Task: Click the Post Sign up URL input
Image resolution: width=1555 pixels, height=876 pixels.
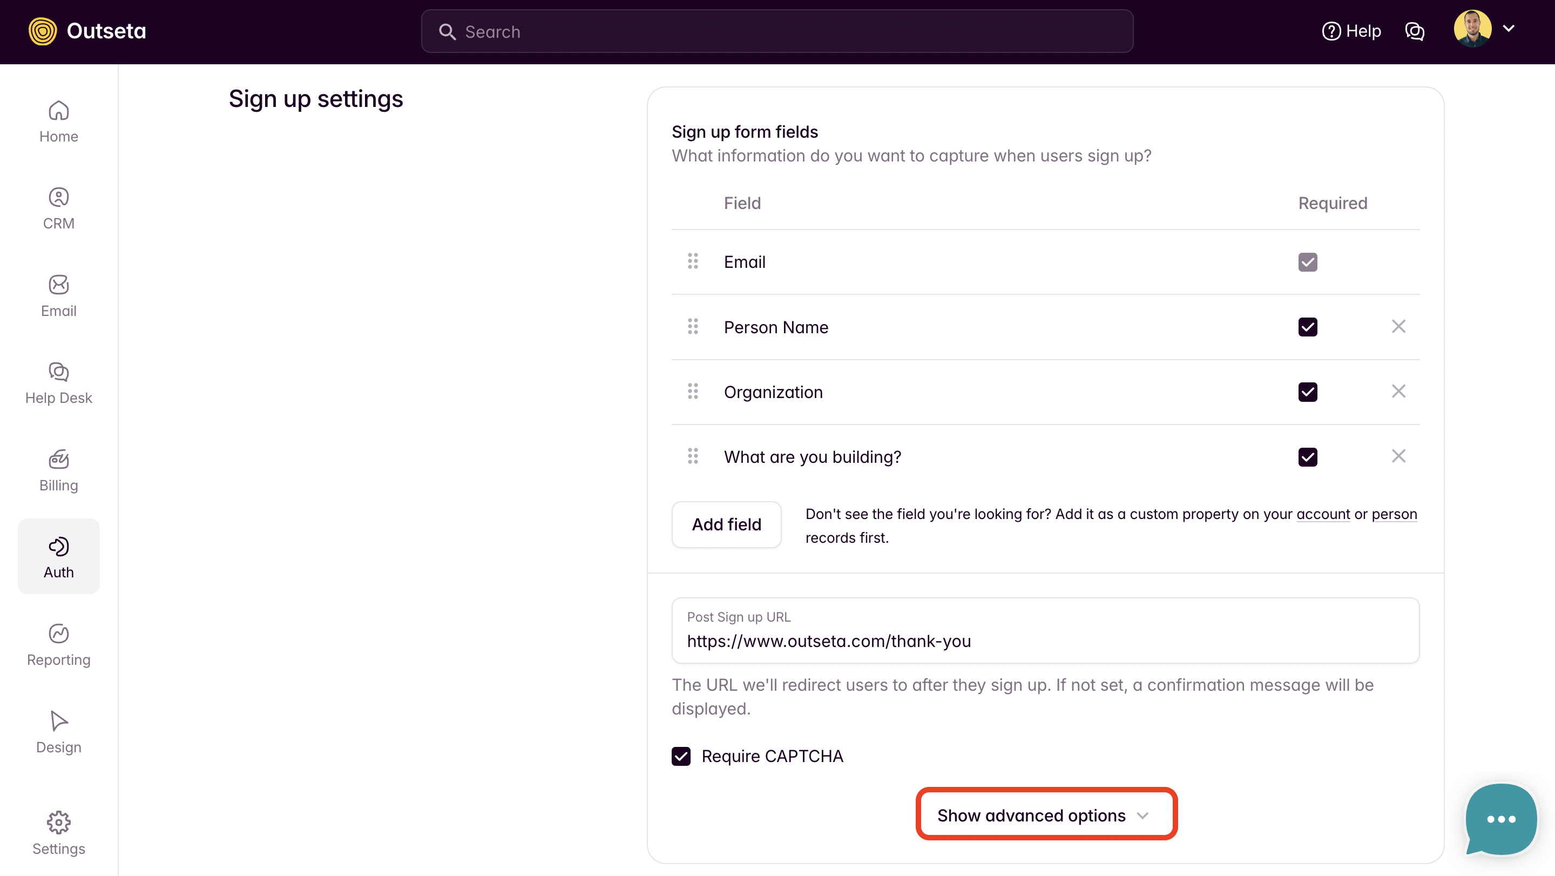Action: 1045,640
